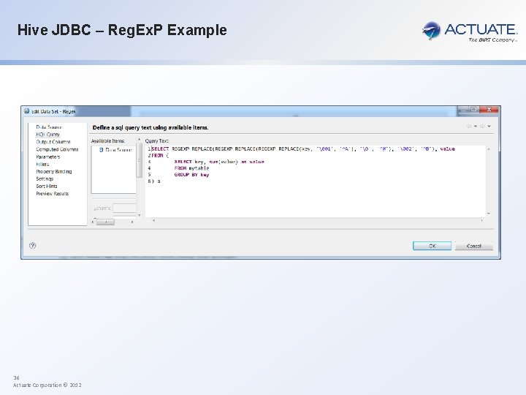The image size is (526, 395).
Task: Maximize the Edit Data Set dialog
Action: point(473,110)
